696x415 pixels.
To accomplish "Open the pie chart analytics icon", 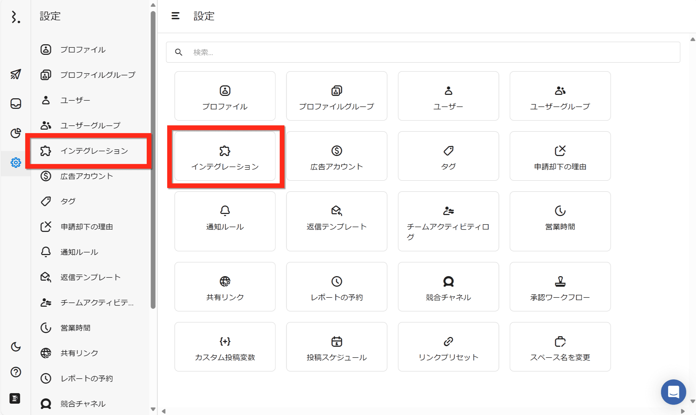I will click(x=16, y=133).
